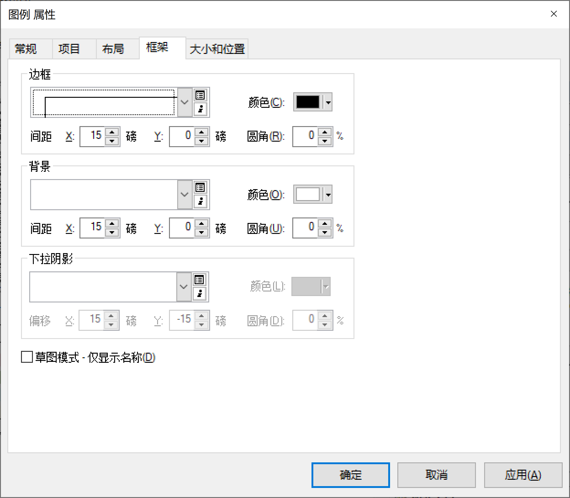Image resolution: width=570 pixels, height=498 pixels.
Task: Expand the 背景 style dropdown
Action: tap(185, 195)
